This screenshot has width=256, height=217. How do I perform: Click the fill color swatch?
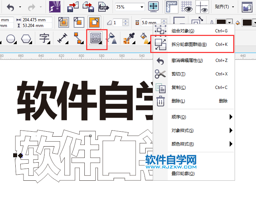point(247,22)
